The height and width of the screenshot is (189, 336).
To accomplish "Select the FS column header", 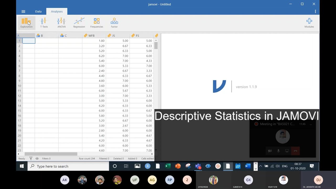I will (x=141, y=36).
